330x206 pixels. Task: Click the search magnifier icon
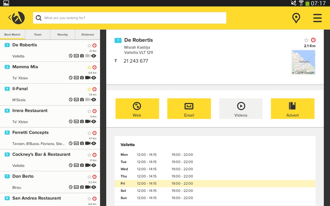tap(38, 18)
